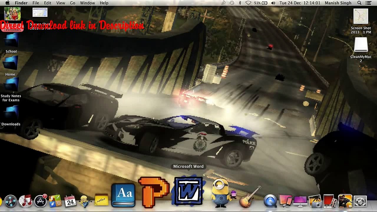Open QuickTime Player from the dock

270,201
